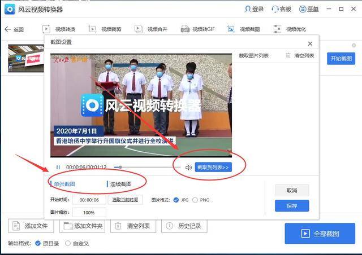Select JPG image format

[x=176, y=200]
